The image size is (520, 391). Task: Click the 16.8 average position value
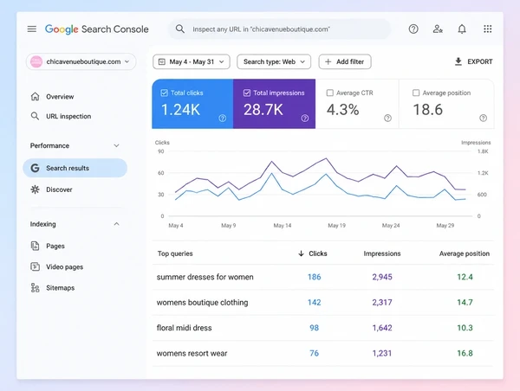(x=465, y=353)
